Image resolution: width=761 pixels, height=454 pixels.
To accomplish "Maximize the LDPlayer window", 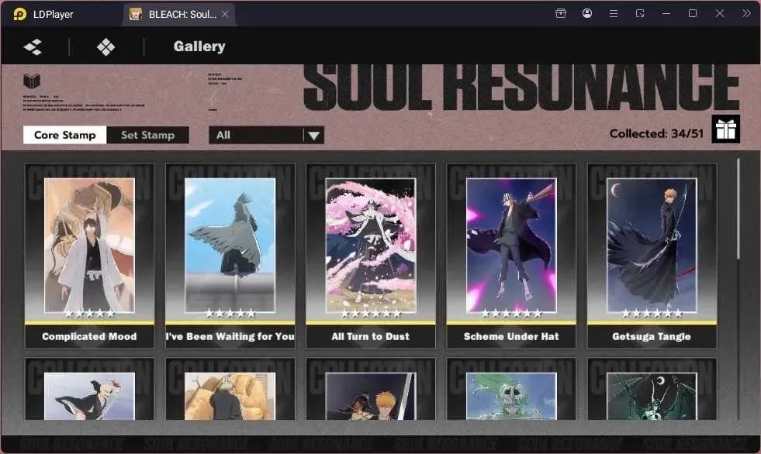I will point(693,14).
